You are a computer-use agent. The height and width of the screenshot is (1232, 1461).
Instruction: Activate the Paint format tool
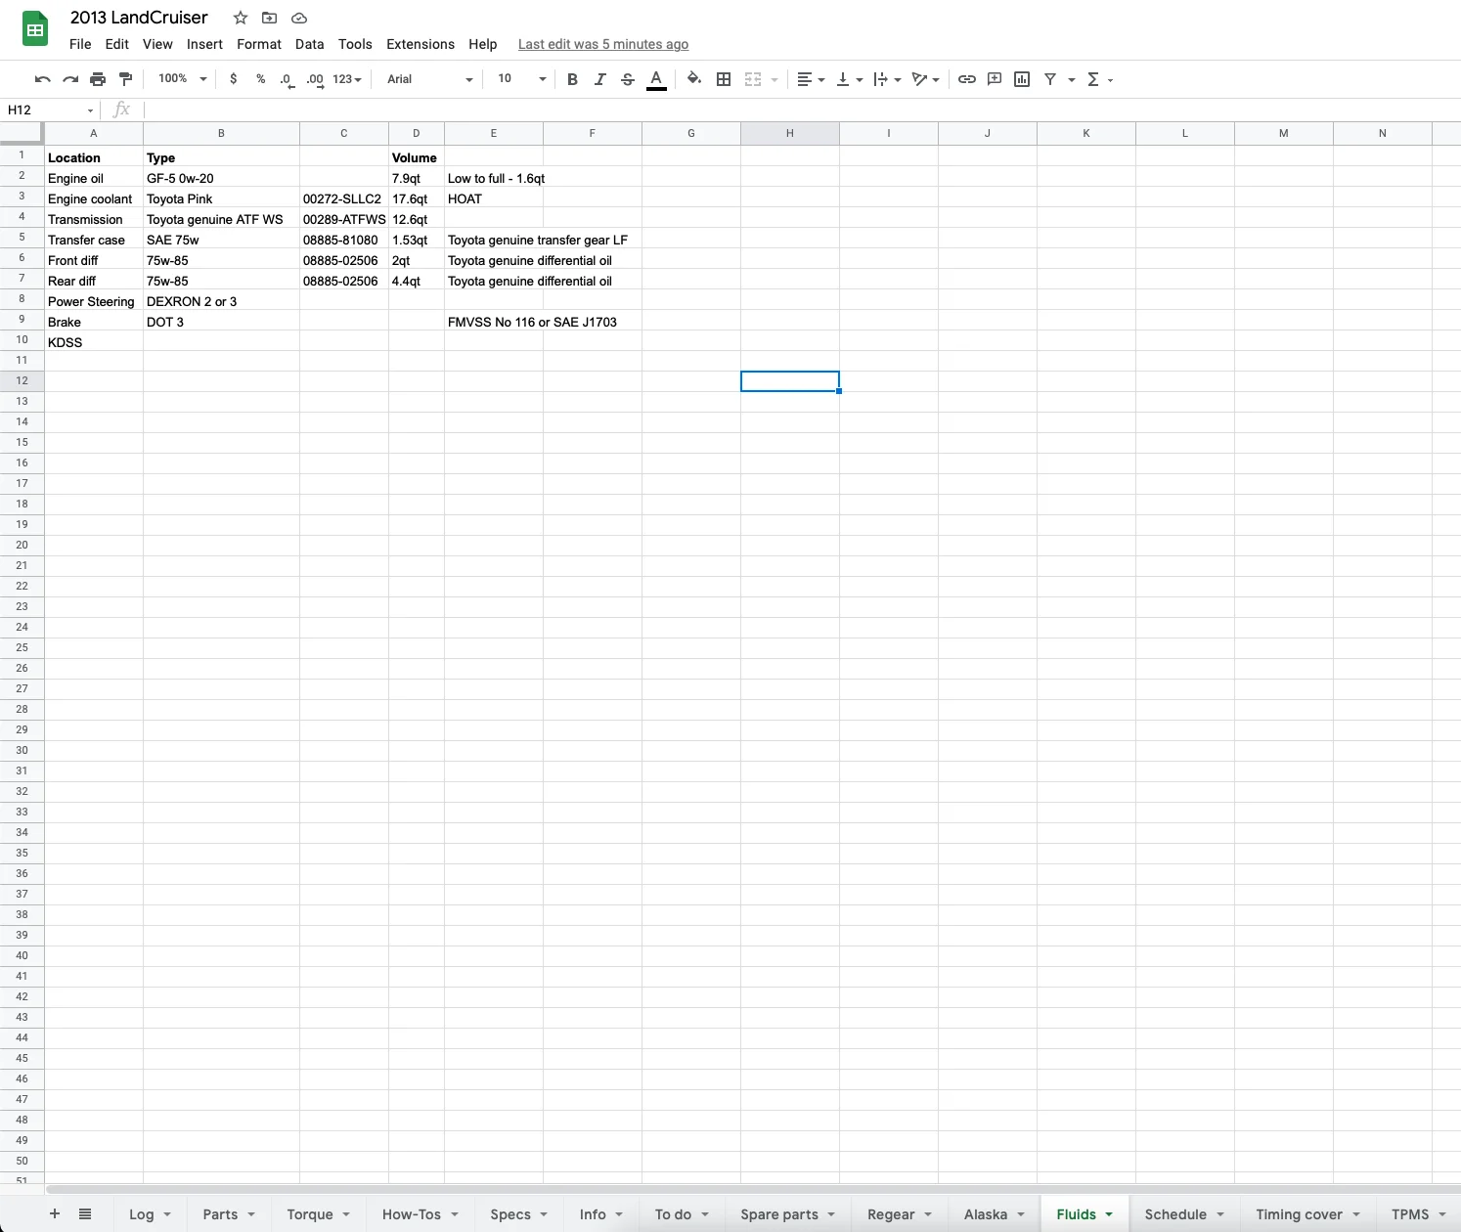click(x=125, y=79)
